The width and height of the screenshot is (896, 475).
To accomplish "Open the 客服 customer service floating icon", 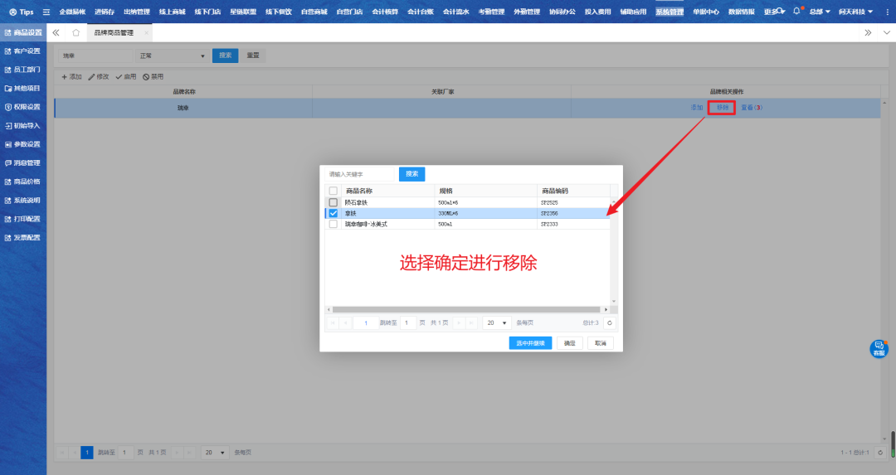I will coord(879,349).
